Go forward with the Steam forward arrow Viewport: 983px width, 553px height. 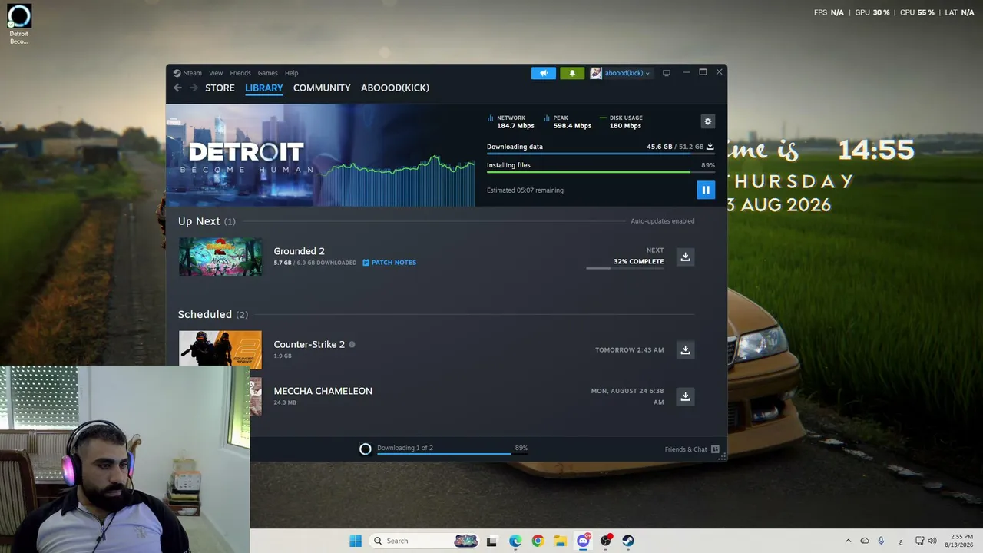coord(194,88)
